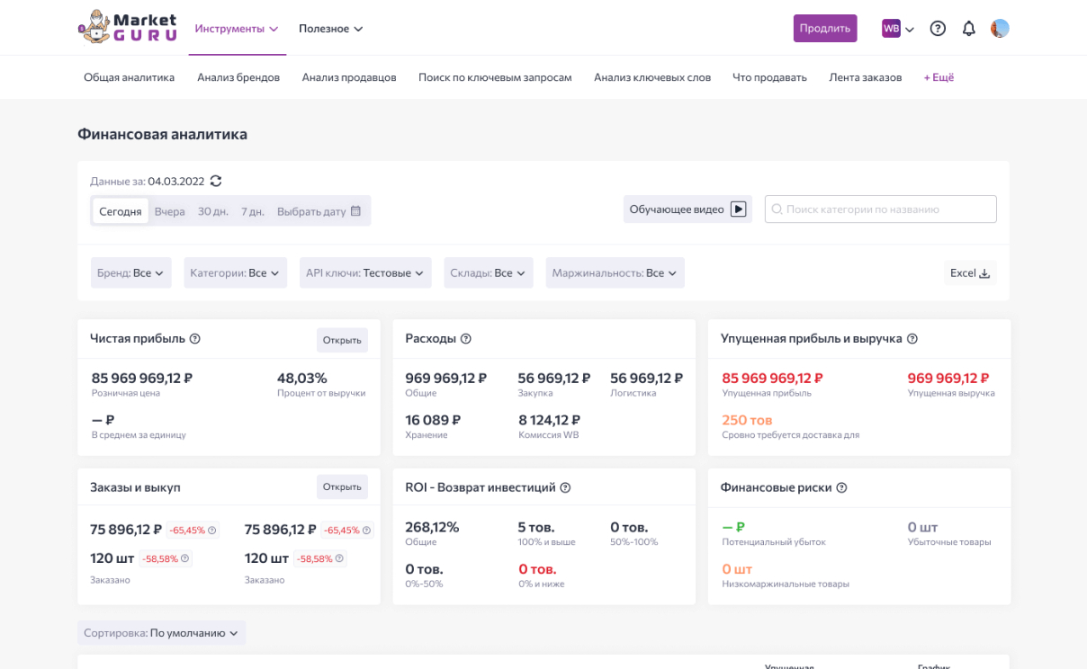Image resolution: width=1087 pixels, height=669 pixels.
Task: Show info tooltip for Расходы
Action: pyautogui.click(x=466, y=339)
